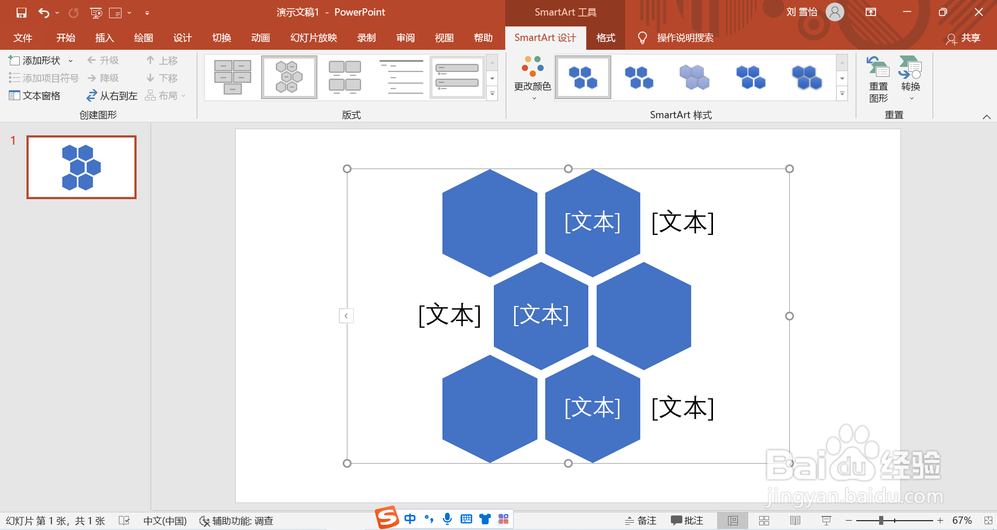Screen dimensions: 997x530
Task: Click Sogou IME microphone voice input icon
Action: tap(448, 519)
